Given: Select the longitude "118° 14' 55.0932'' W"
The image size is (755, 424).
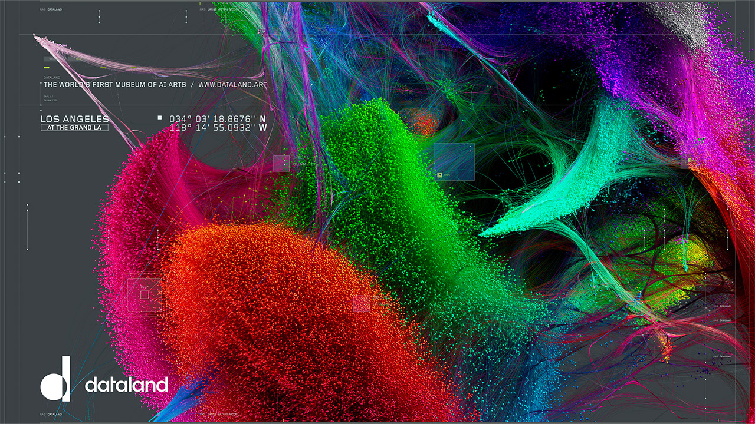Looking at the screenshot, I should tap(218, 127).
